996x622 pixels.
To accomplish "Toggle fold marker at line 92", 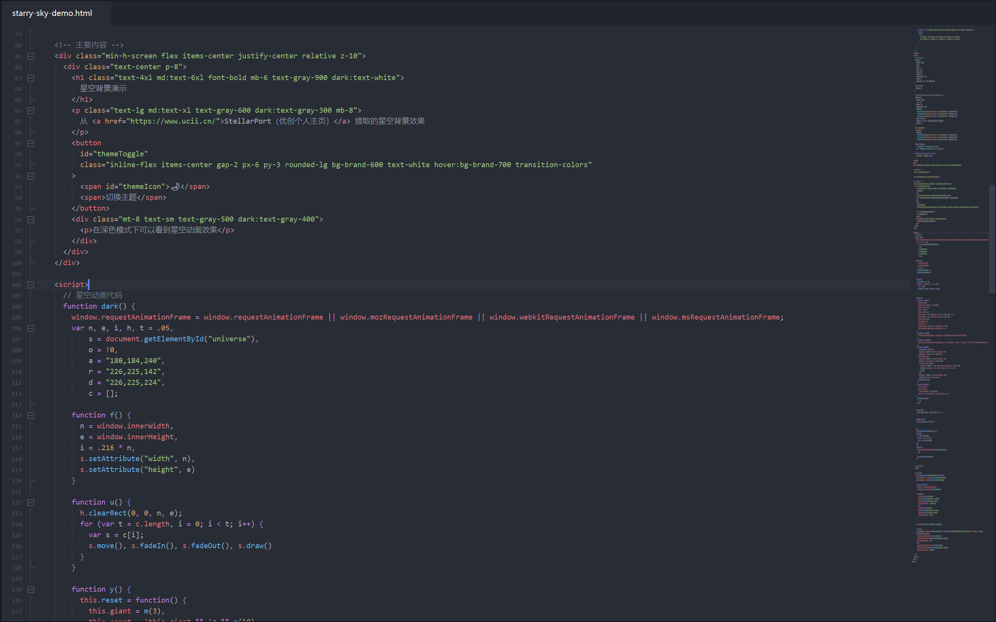I will 30,176.
